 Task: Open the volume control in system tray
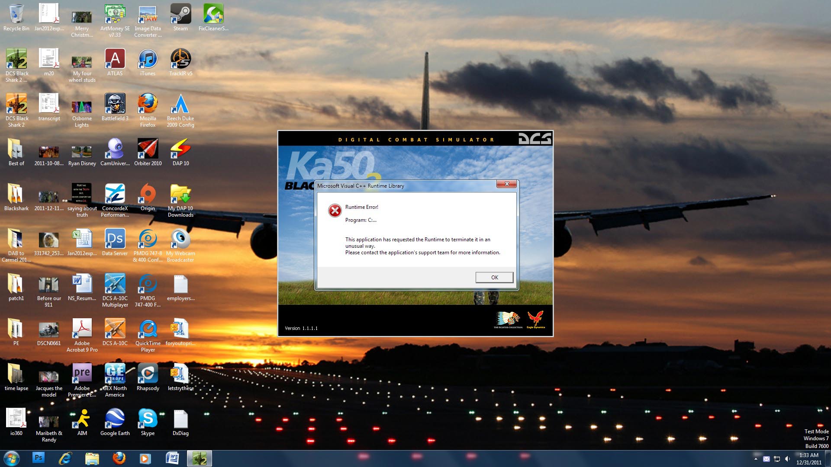point(787,459)
